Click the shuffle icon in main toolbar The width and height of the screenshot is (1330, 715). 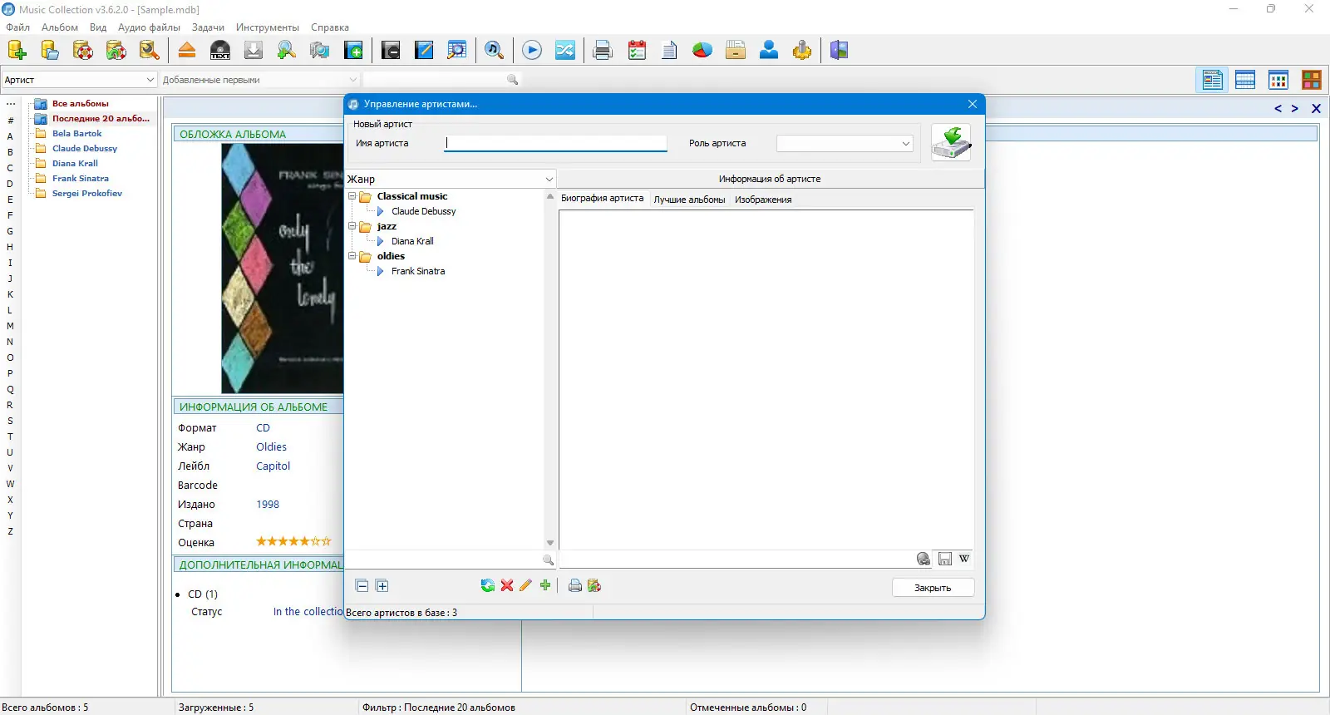(x=565, y=51)
